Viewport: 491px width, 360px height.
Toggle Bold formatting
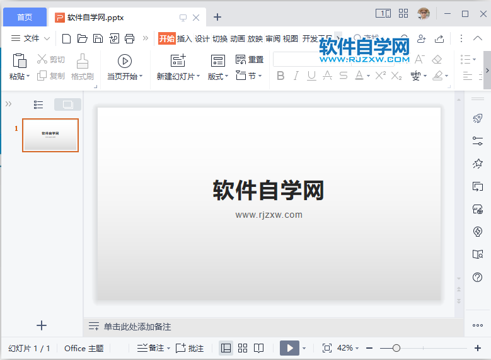click(280, 76)
